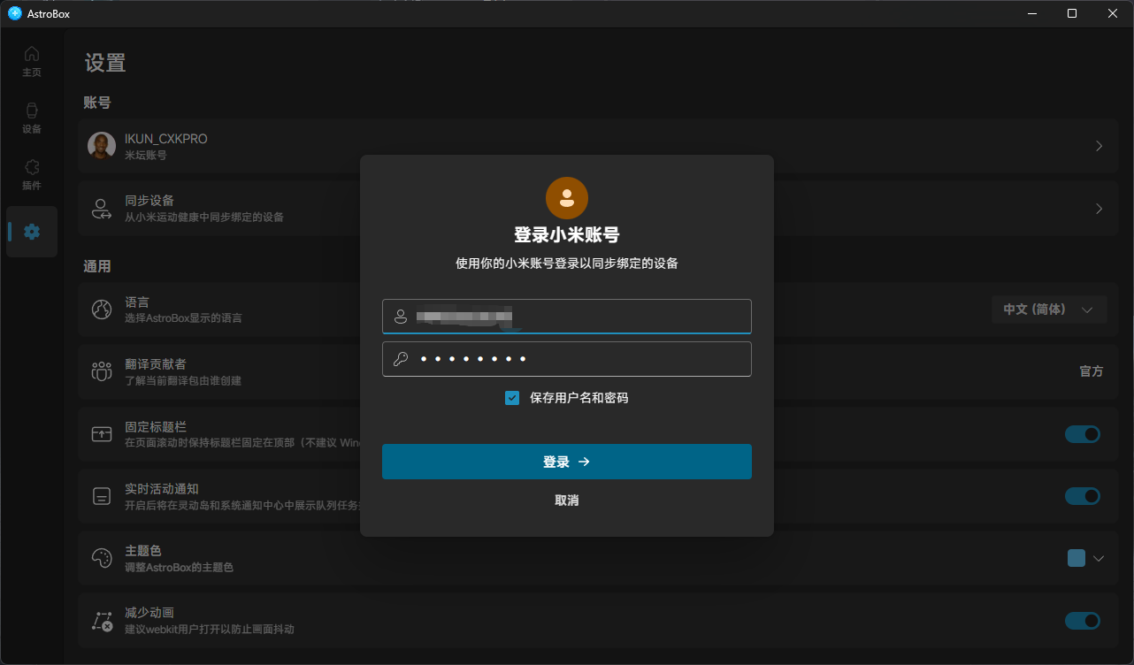Viewport: 1134px width, 665px height.
Task: Click the 同步设备 sync user icon
Action: click(x=102, y=209)
